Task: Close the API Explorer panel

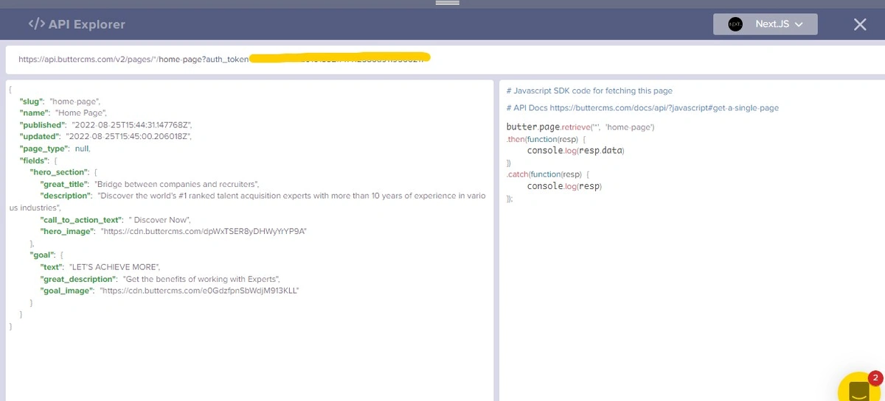Action: pyautogui.click(x=859, y=24)
